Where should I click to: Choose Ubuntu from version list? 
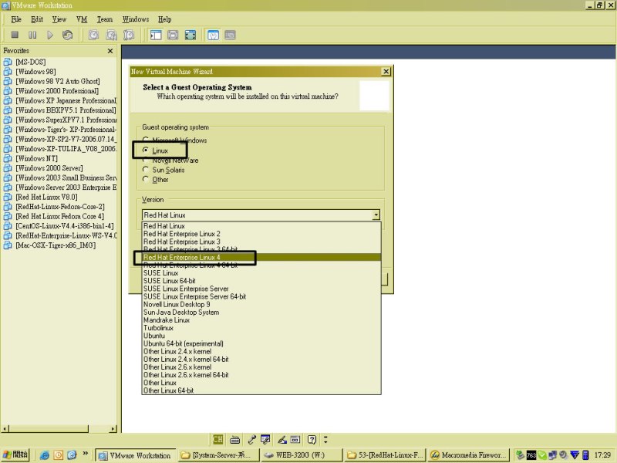[x=261, y=336]
